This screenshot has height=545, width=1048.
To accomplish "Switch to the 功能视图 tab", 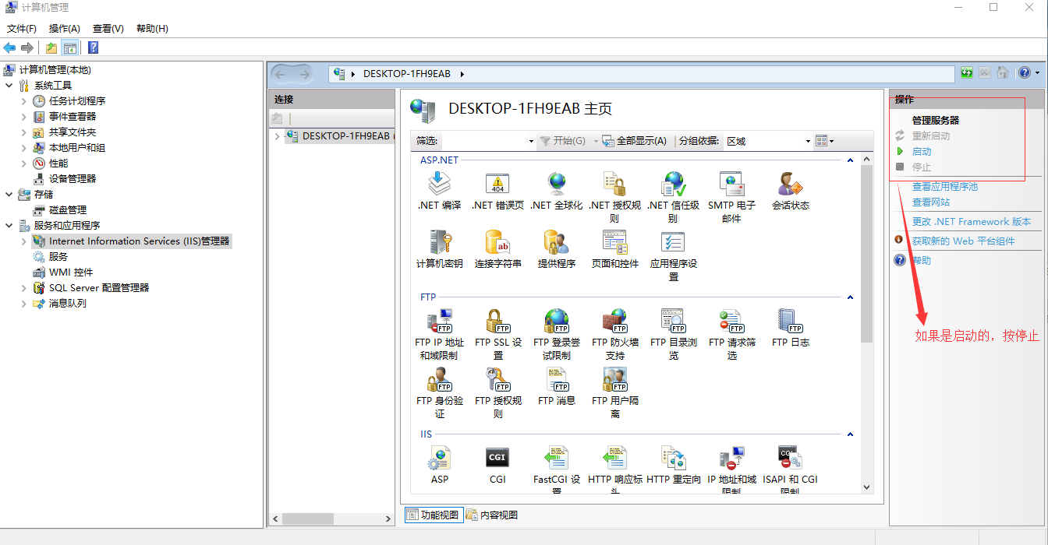I will click(x=433, y=515).
